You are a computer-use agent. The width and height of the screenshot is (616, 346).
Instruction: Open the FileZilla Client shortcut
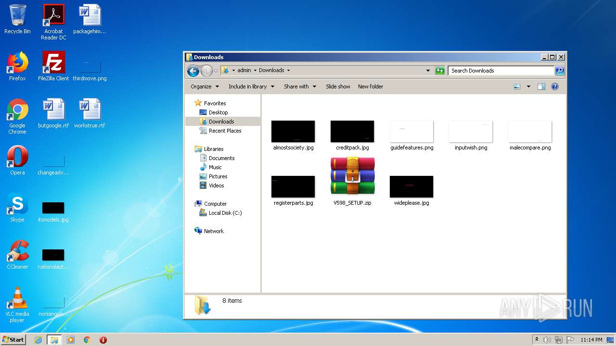53,66
